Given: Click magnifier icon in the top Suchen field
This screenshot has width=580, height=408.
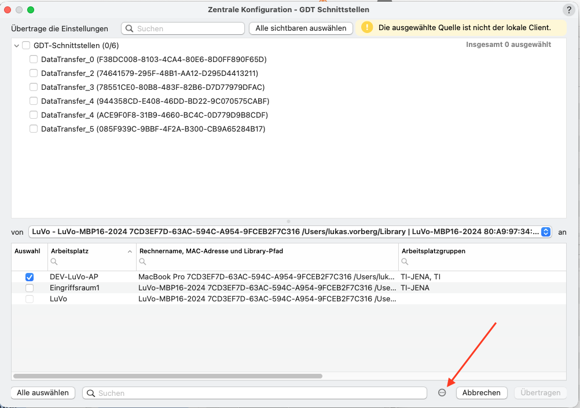Looking at the screenshot, I should click(130, 28).
